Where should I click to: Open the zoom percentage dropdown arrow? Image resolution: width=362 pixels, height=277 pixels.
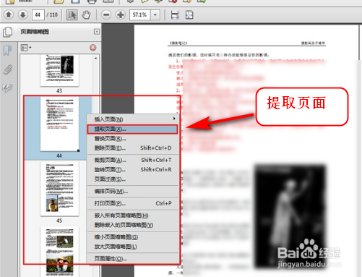pyautogui.click(x=155, y=14)
